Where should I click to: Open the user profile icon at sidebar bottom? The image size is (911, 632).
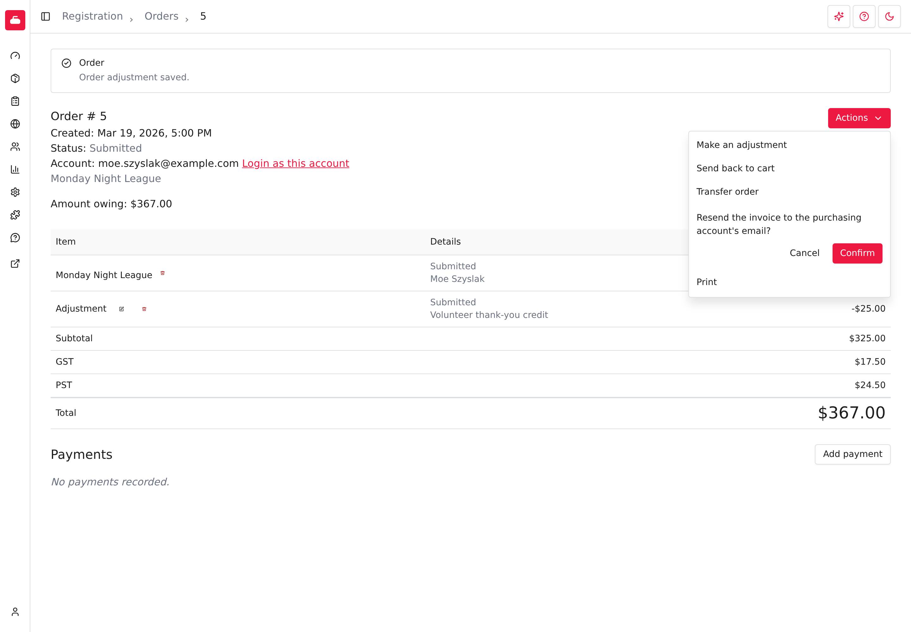(15, 612)
